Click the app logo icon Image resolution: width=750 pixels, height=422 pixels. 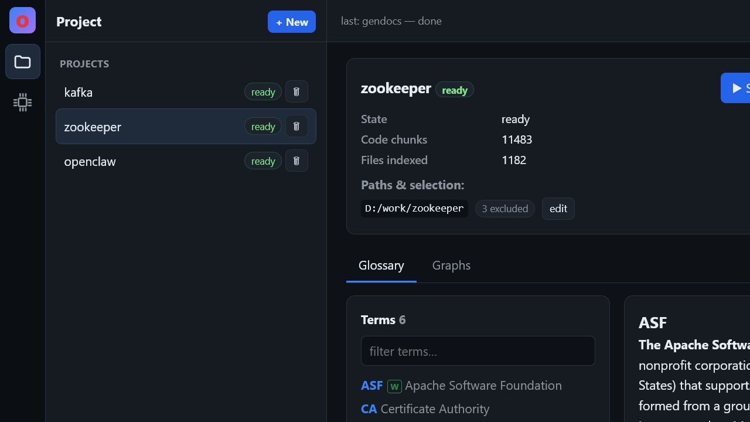point(22,21)
